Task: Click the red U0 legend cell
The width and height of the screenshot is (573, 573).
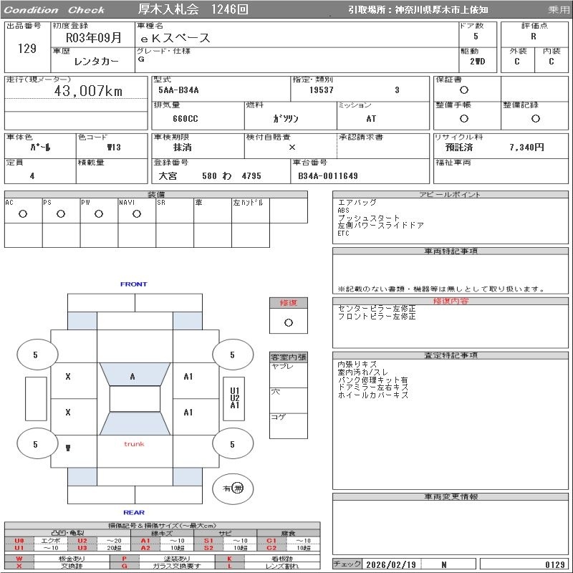Action: pos(19,541)
